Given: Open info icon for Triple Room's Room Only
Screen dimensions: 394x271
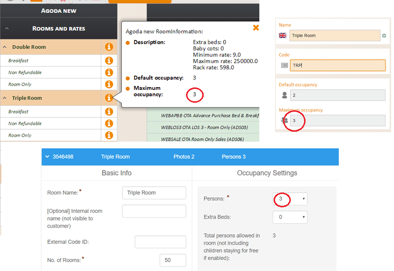Looking at the screenshot, I should (x=109, y=135).
